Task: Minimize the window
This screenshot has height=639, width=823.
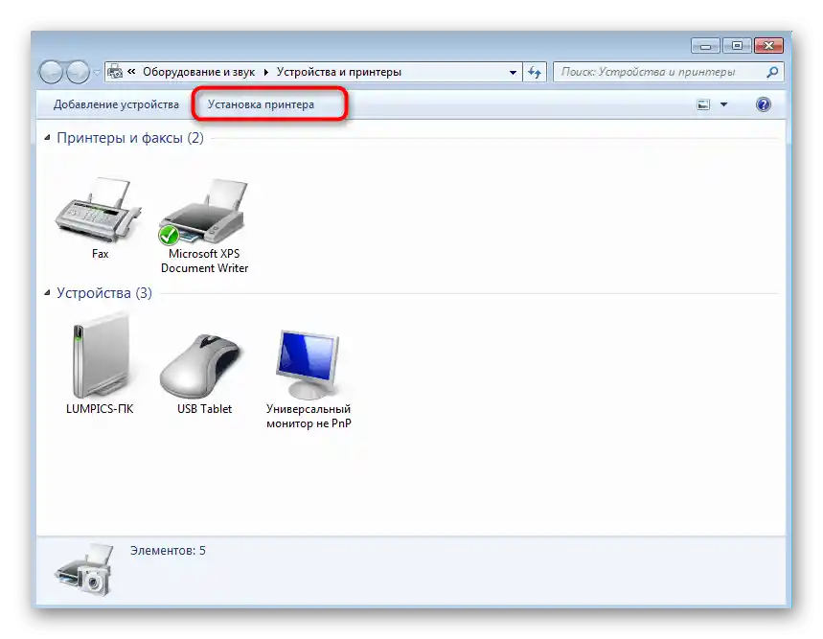Action: click(705, 46)
